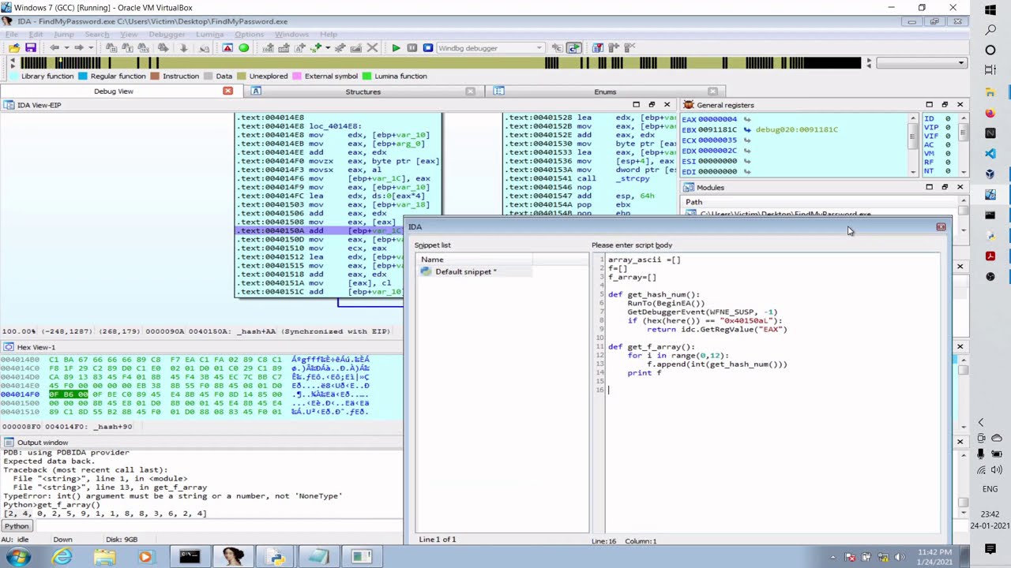Open the Options menu
The height and width of the screenshot is (568, 1011).
click(249, 35)
